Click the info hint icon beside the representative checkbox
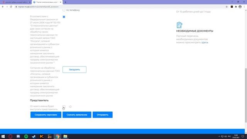 click(70, 107)
